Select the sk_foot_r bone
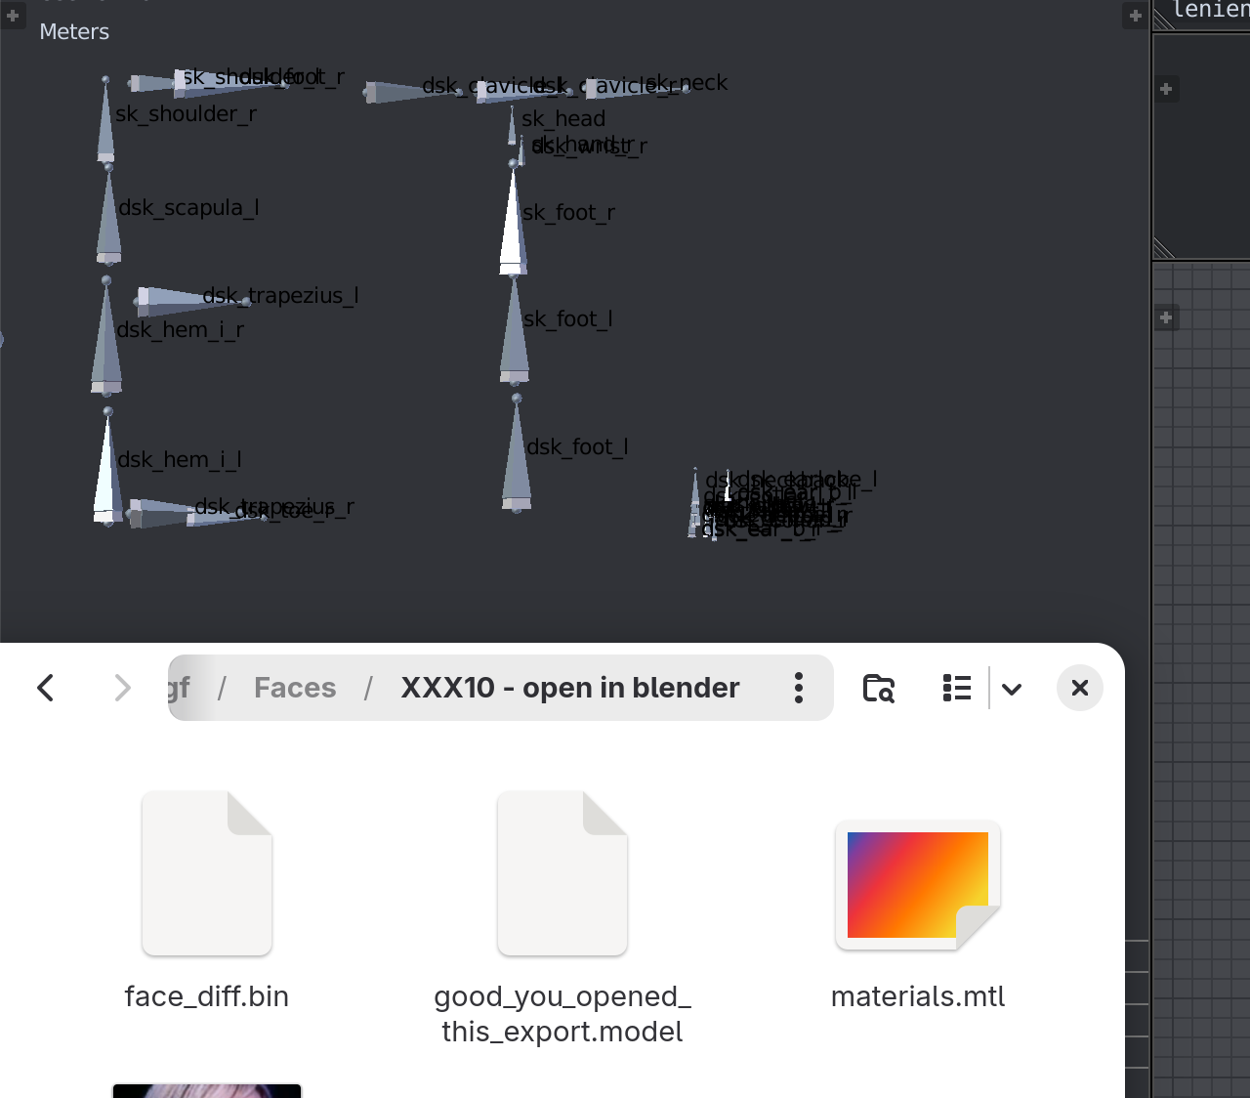The image size is (1250, 1098). pos(513,217)
